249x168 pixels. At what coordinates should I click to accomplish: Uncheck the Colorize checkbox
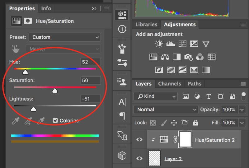pyautogui.click(x=55, y=120)
